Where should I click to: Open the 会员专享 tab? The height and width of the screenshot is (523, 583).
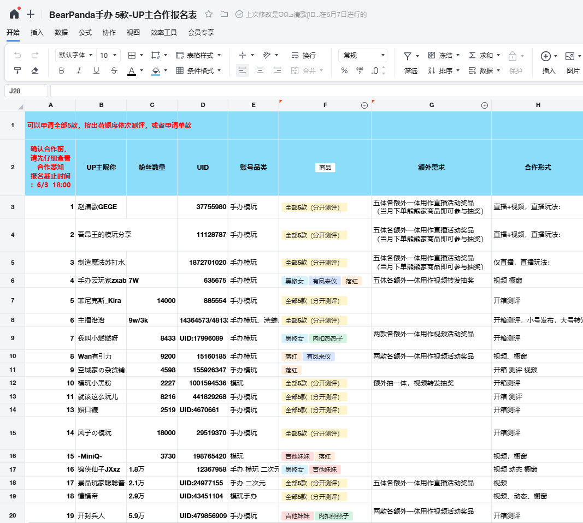(201, 33)
